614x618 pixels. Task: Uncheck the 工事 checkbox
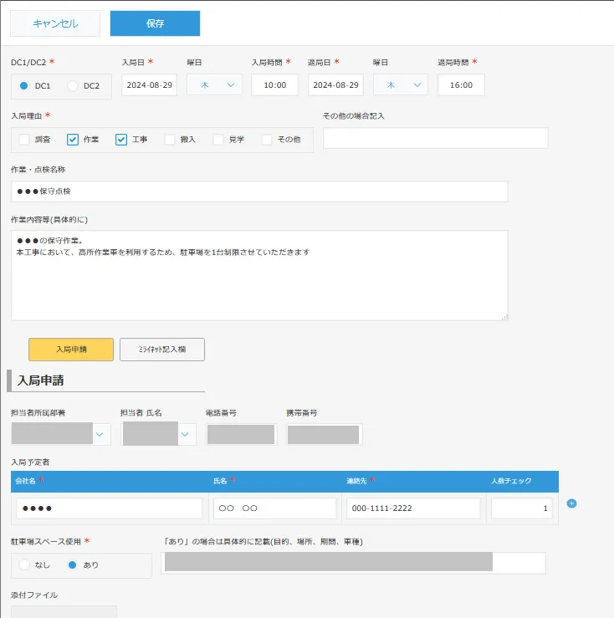[x=121, y=140]
